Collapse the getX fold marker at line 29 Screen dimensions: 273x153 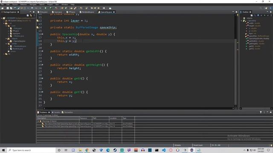pyautogui.click(x=43, y=78)
